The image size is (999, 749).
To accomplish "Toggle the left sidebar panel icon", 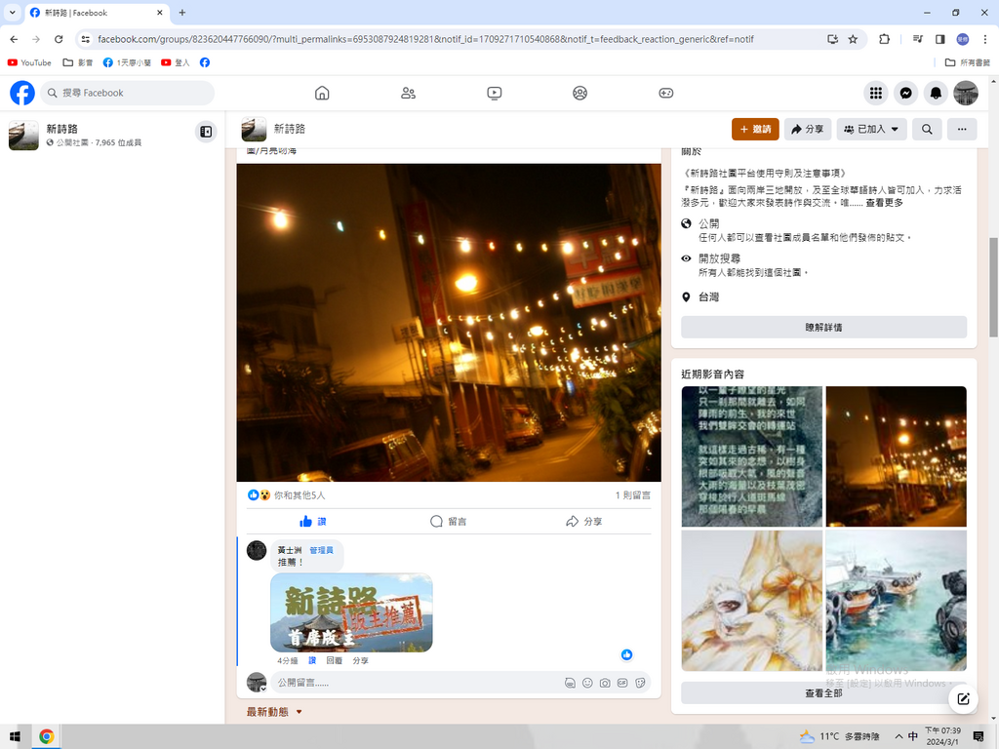I will pyautogui.click(x=206, y=132).
